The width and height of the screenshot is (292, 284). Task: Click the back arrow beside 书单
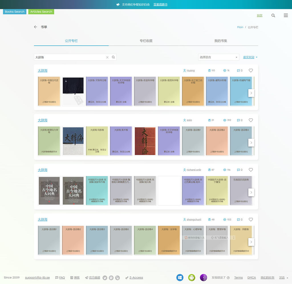[36, 27]
